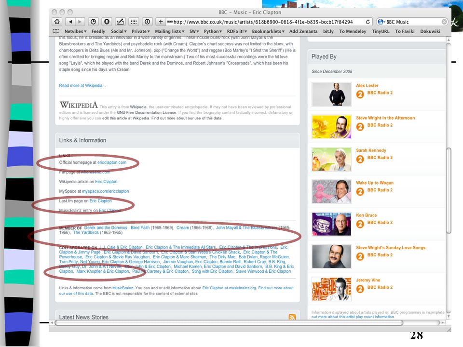Open the Blind Faith band link
Screen dimensions: 463x347
(x=140, y=228)
